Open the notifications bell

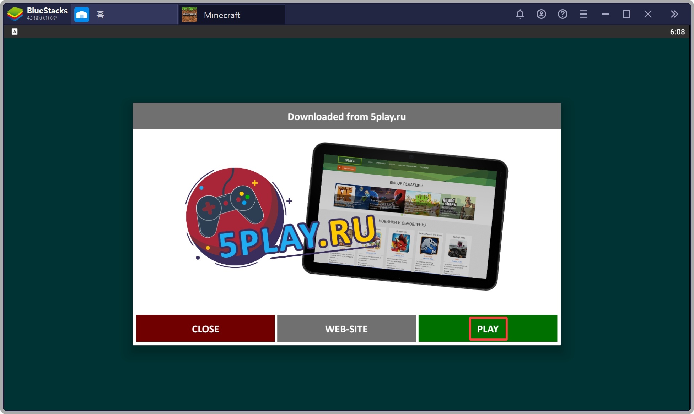(520, 14)
